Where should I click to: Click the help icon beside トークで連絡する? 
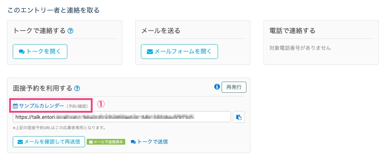click(70, 31)
